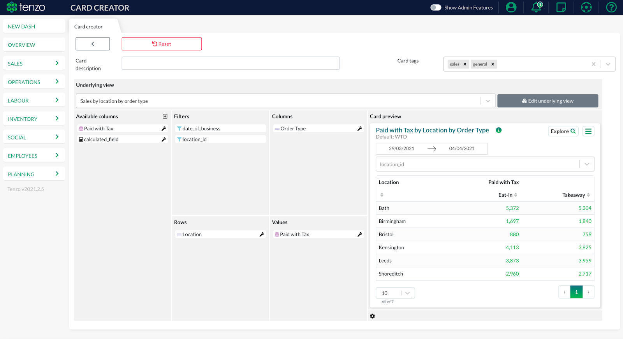Click Leeds Takeaway value 3,959

coord(585,261)
